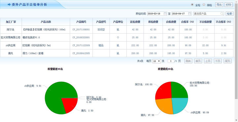Click the 产品名称 column header
This screenshot has height=122, width=238.
coord(46,22)
